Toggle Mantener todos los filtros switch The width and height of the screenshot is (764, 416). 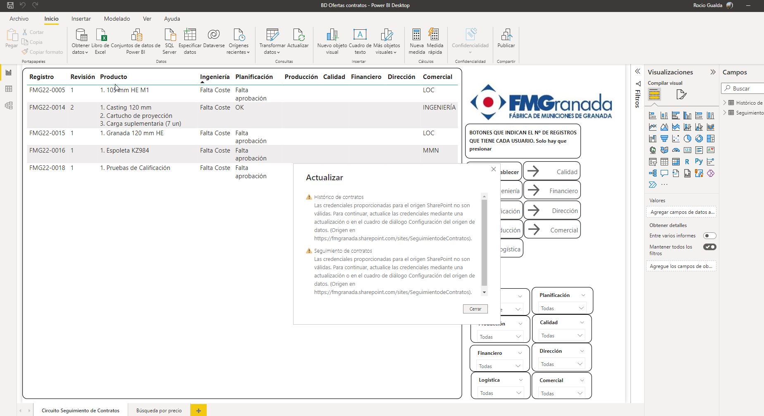[710, 247]
